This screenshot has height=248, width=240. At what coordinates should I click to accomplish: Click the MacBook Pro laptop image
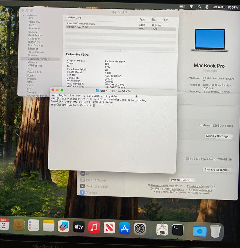[x=210, y=40]
